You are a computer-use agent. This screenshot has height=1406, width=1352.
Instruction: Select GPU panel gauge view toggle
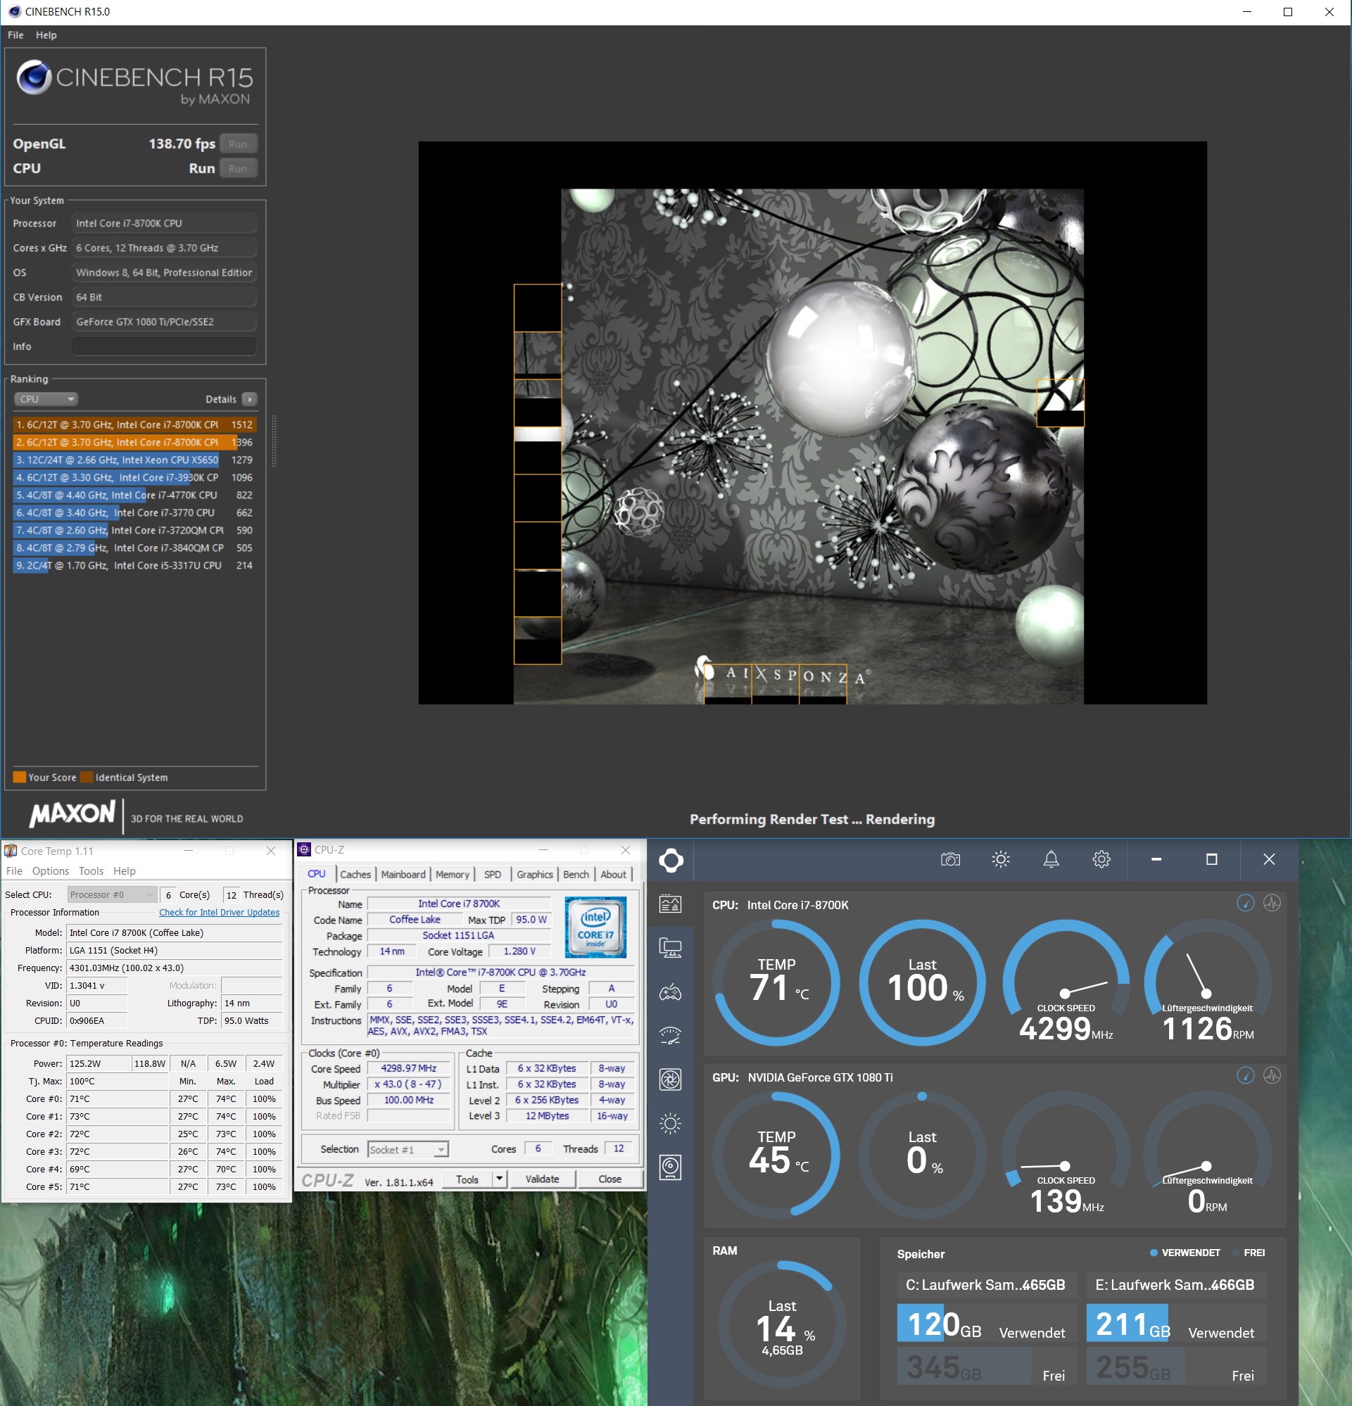(x=1245, y=1075)
